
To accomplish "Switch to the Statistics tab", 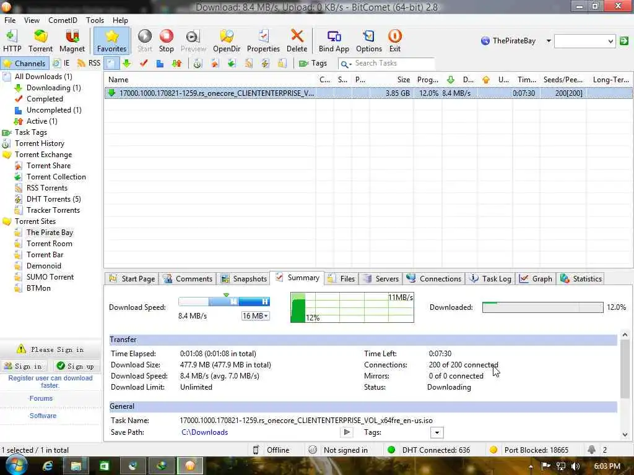I will click(x=581, y=279).
